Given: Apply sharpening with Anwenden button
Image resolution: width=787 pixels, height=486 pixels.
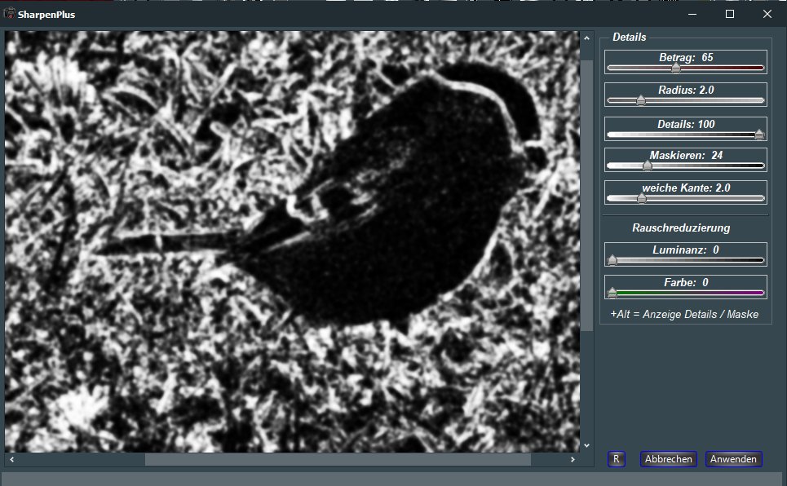Looking at the screenshot, I should coord(733,459).
